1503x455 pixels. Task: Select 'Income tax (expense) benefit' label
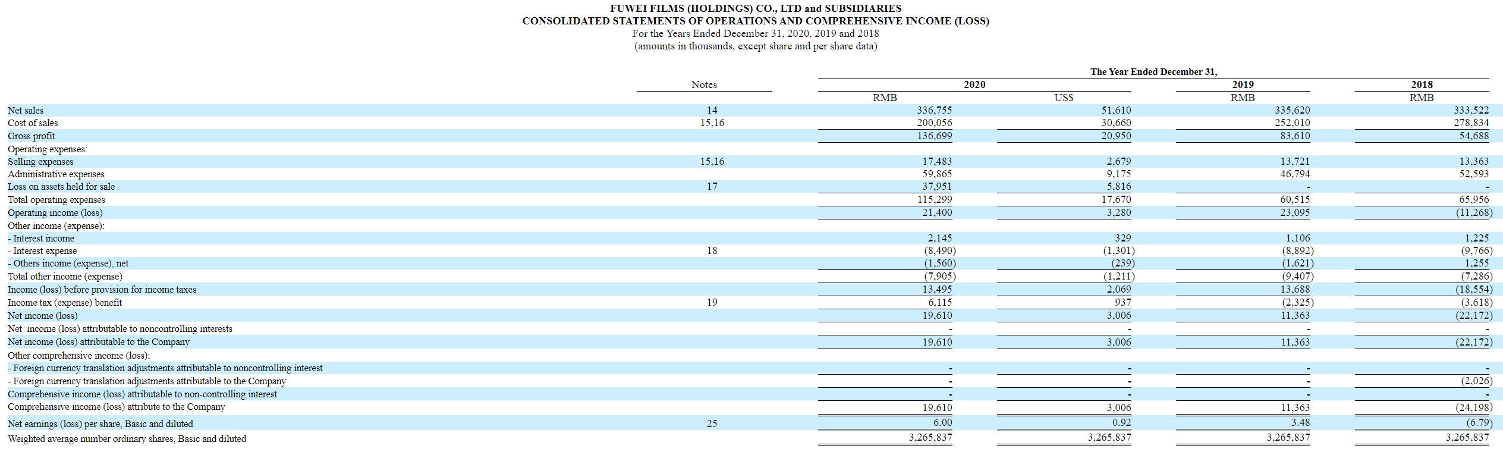65,303
